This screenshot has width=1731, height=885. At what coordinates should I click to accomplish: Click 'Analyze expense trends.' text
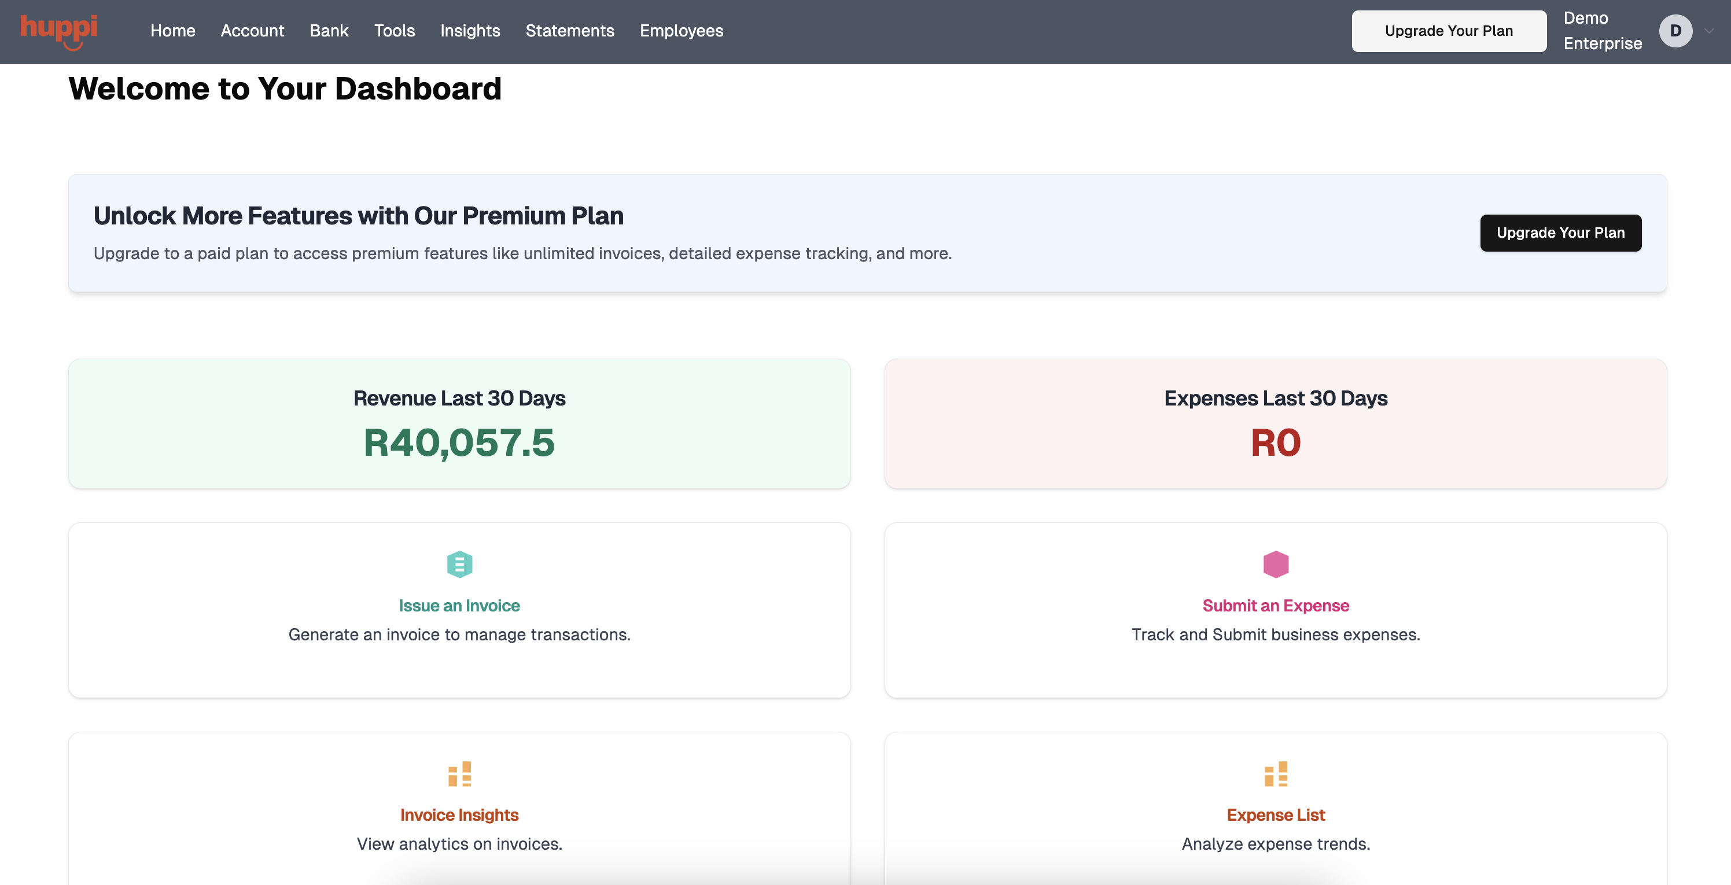pyautogui.click(x=1276, y=843)
